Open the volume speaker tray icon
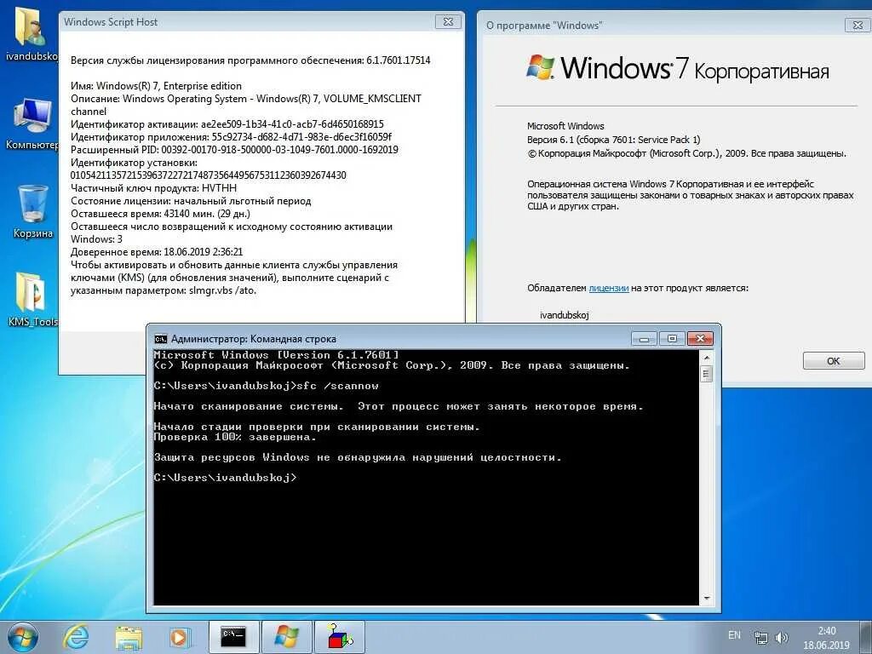872x654 pixels. 782,637
